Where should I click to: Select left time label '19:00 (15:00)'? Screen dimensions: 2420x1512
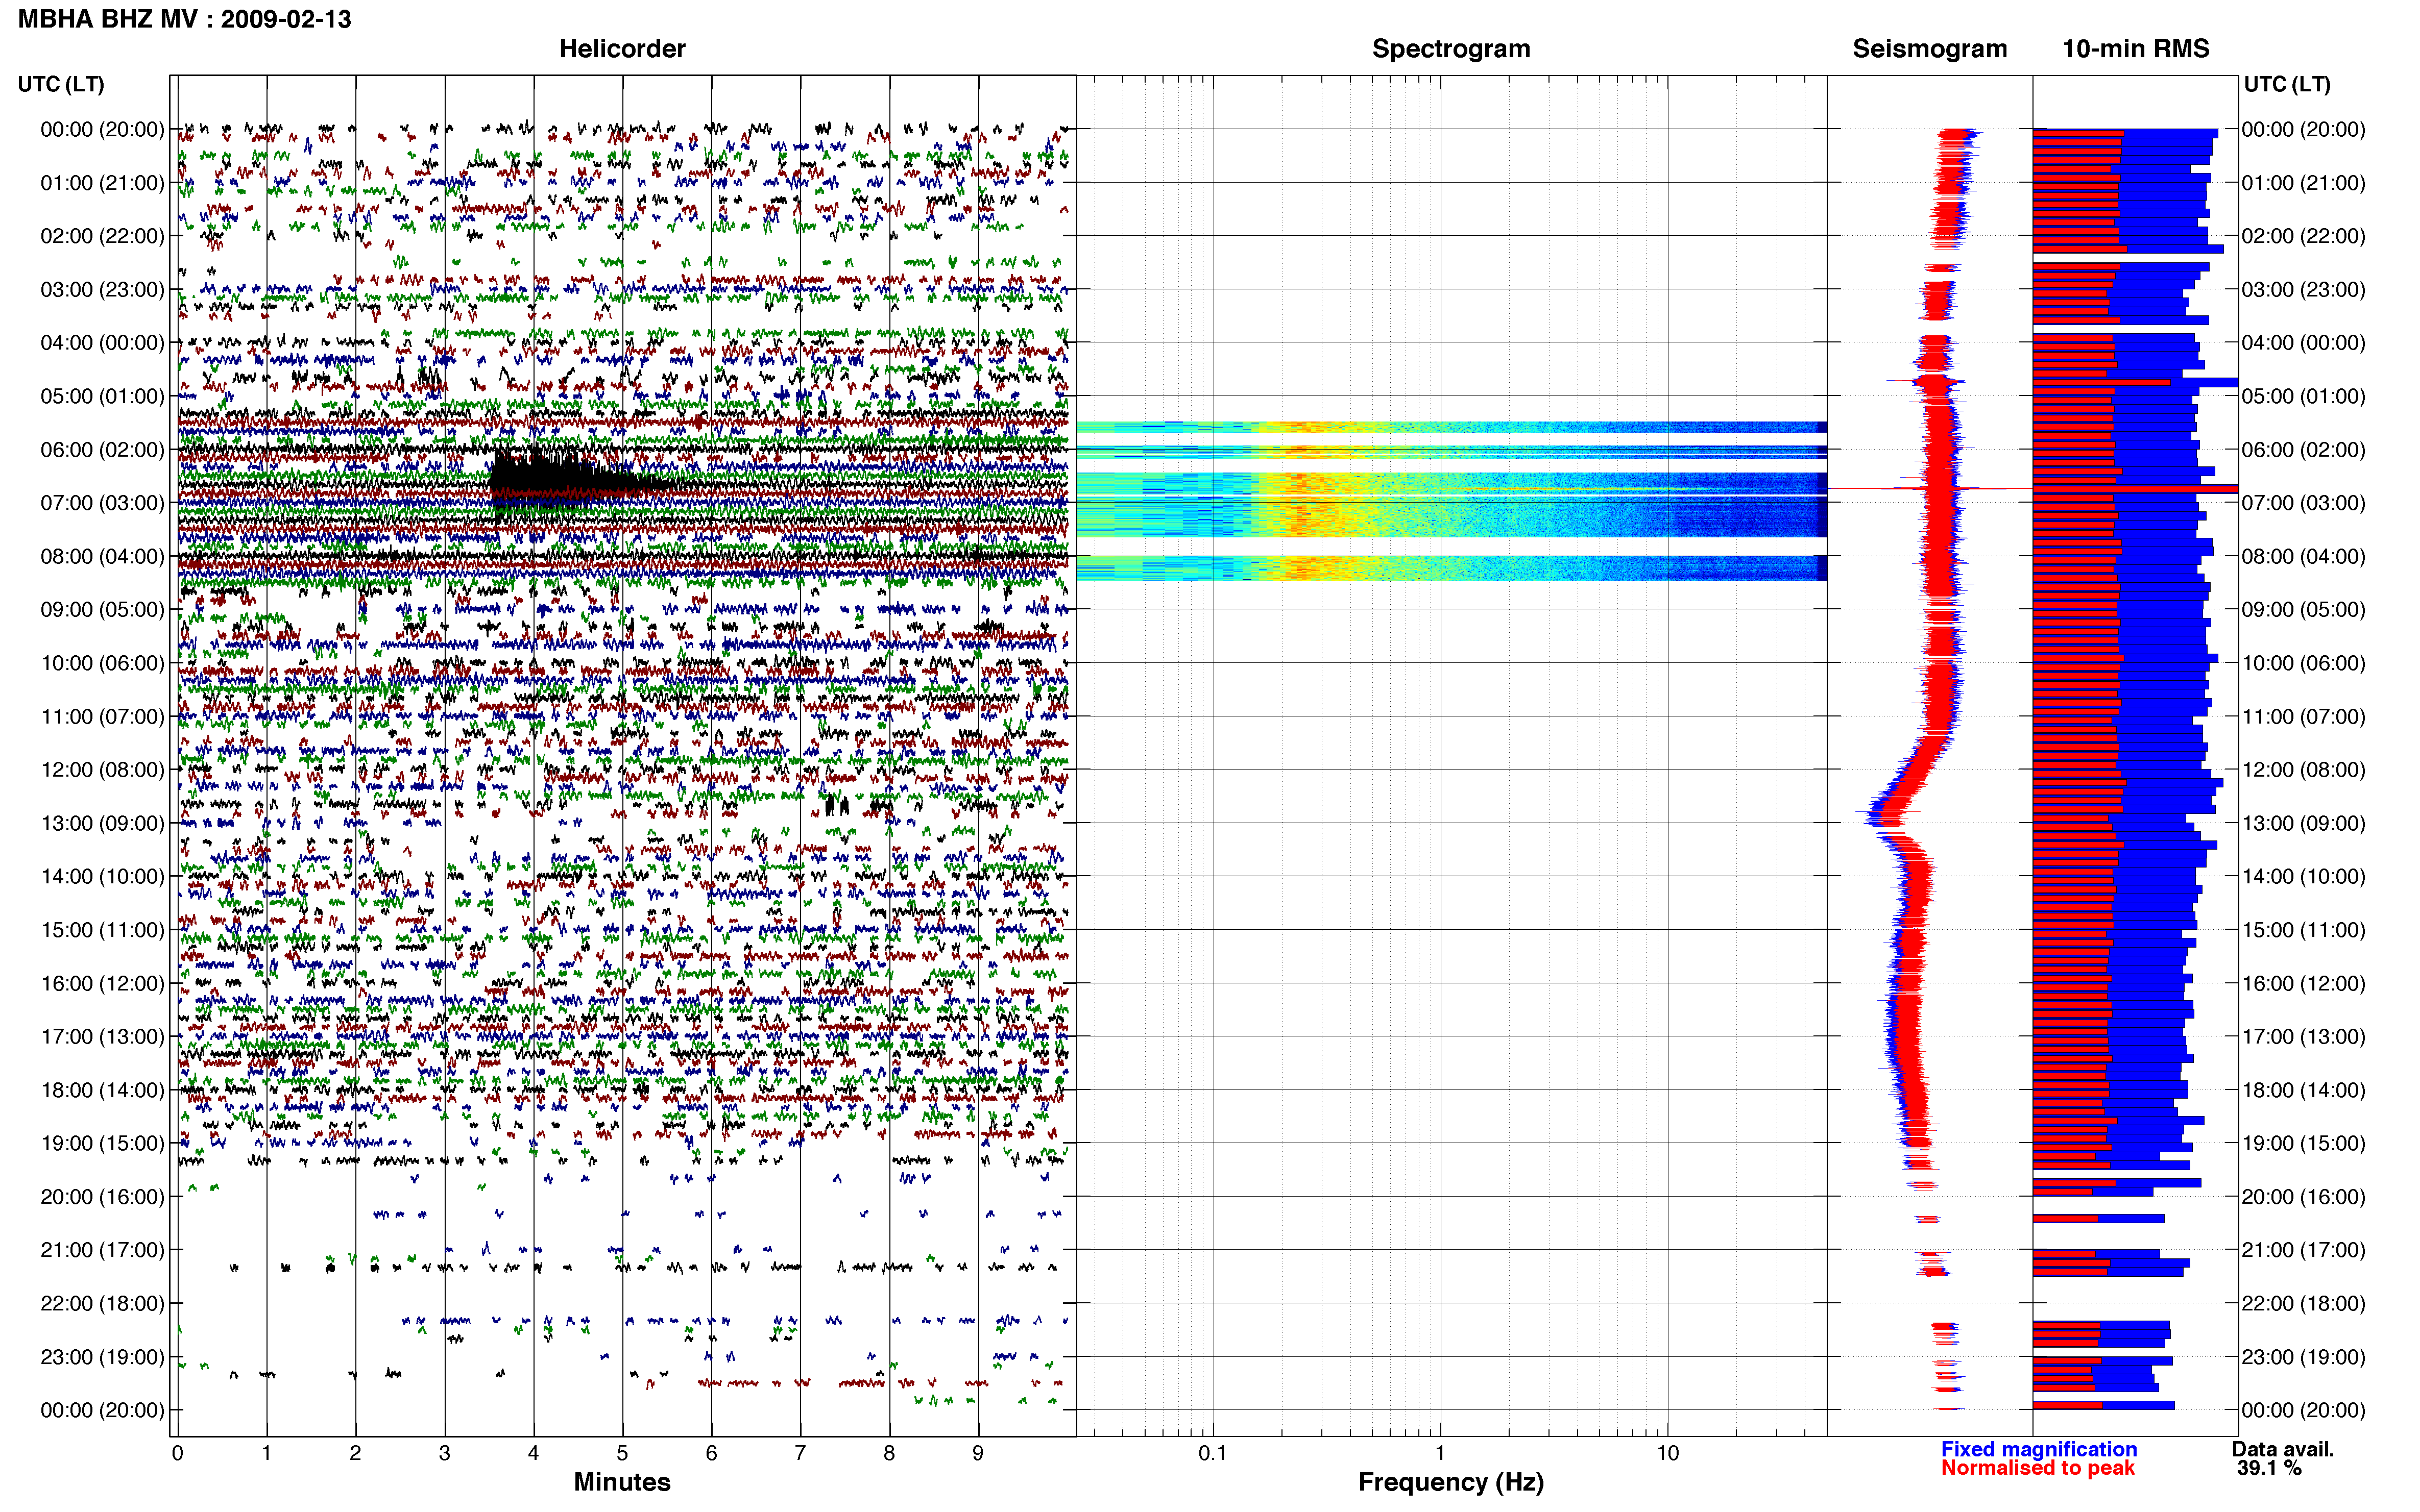point(102,1143)
